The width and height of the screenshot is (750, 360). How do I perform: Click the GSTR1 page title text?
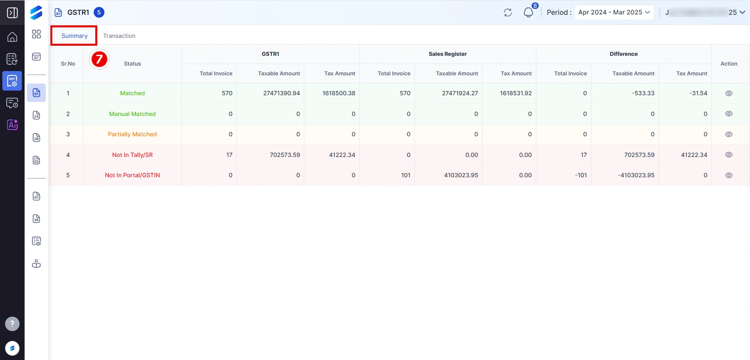point(78,12)
